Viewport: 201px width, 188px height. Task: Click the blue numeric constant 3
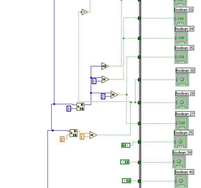69,109
